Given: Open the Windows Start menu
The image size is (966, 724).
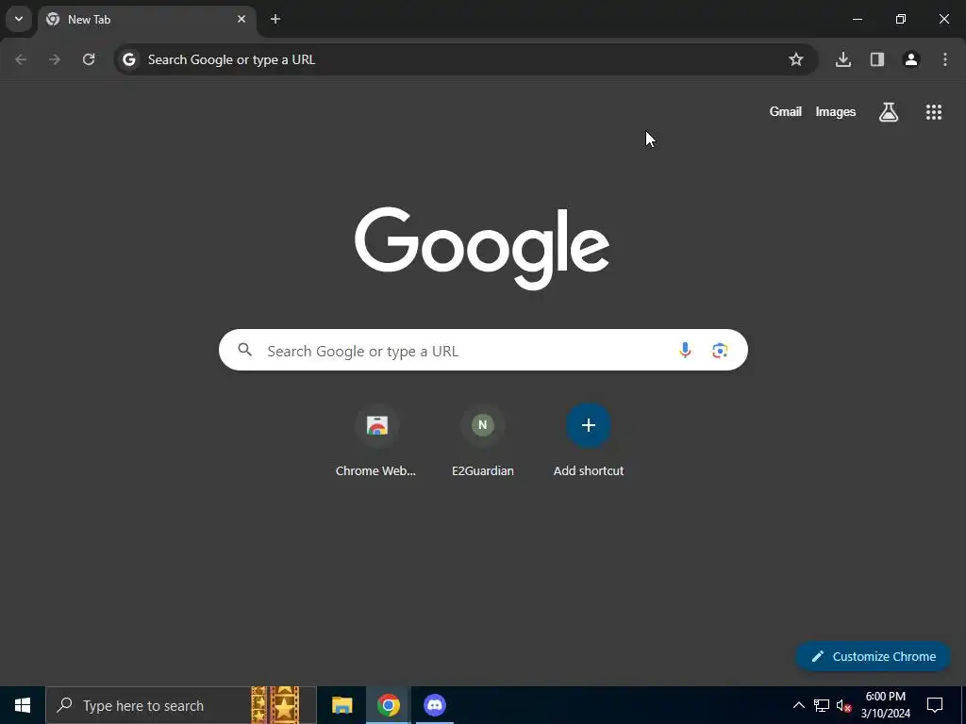Looking at the screenshot, I should coord(23,705).
